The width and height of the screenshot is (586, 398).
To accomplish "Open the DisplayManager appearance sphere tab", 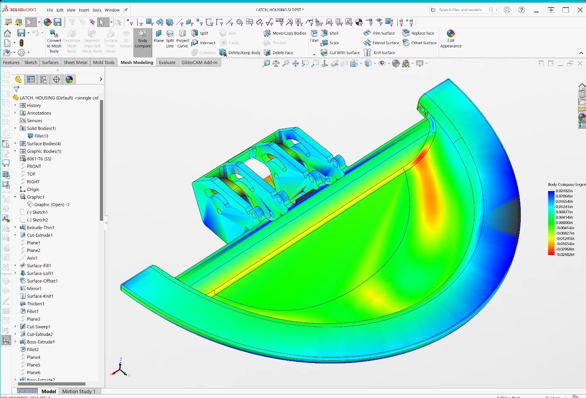I will click(x=69, y=80).
